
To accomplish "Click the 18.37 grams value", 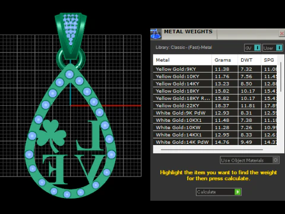I will (222, 106).
